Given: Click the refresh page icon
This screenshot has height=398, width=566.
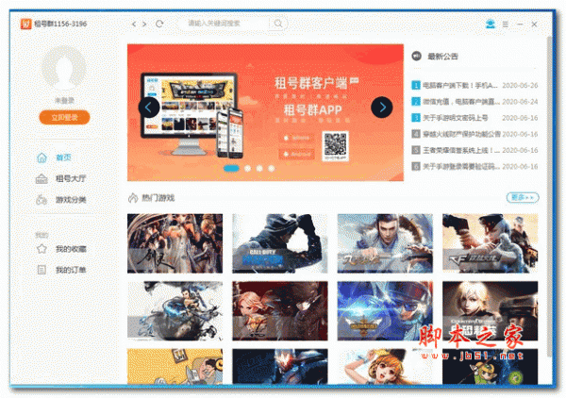Looking at the screenshot, I should (159, 24).
